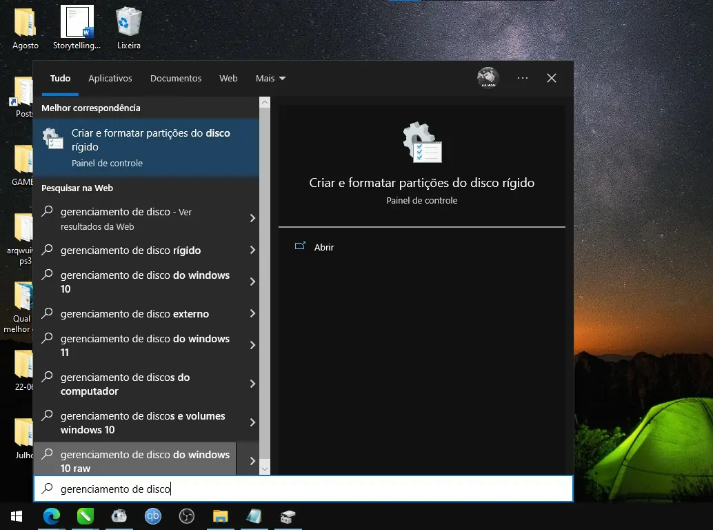Click the large disk management preview icon
Image resolution: width=713 pixels, height=530 pixels.
[422, 142]
